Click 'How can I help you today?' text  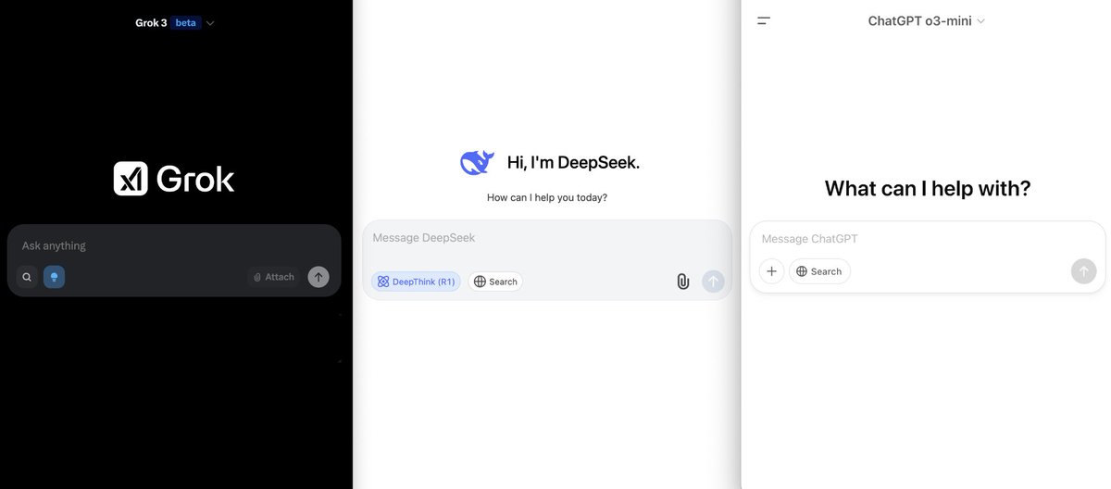pyautogui.click(x=547, y=197)
